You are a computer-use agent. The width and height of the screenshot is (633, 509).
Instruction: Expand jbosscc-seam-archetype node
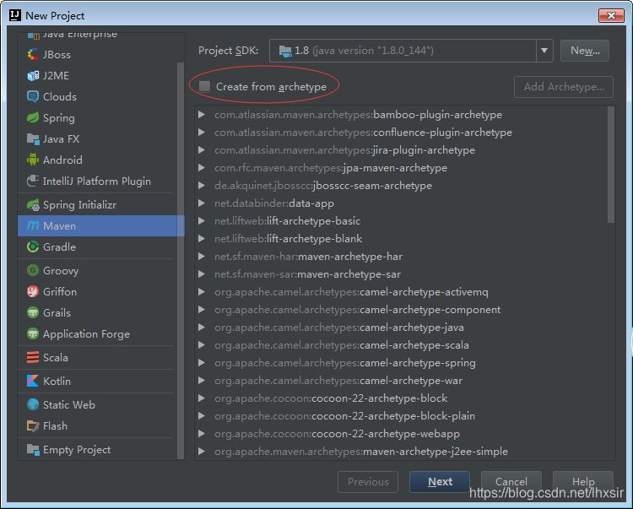pyautogui.click(x=202, y=186)
